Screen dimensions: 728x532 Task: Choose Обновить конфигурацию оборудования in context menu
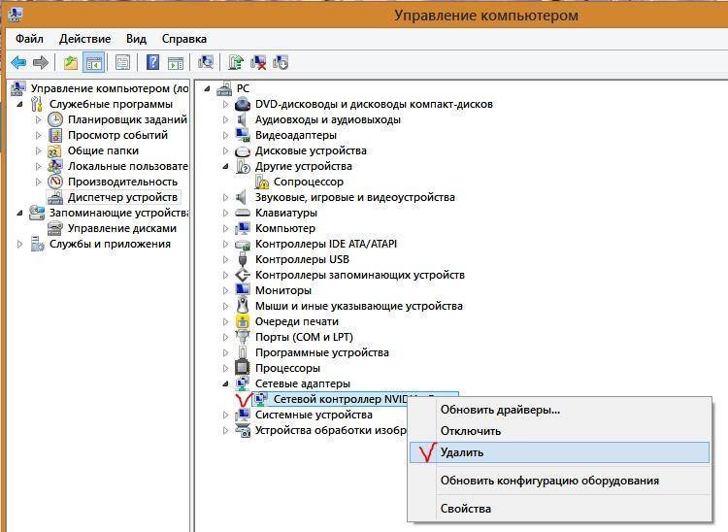pyautogui.click(x=559, y=481)
